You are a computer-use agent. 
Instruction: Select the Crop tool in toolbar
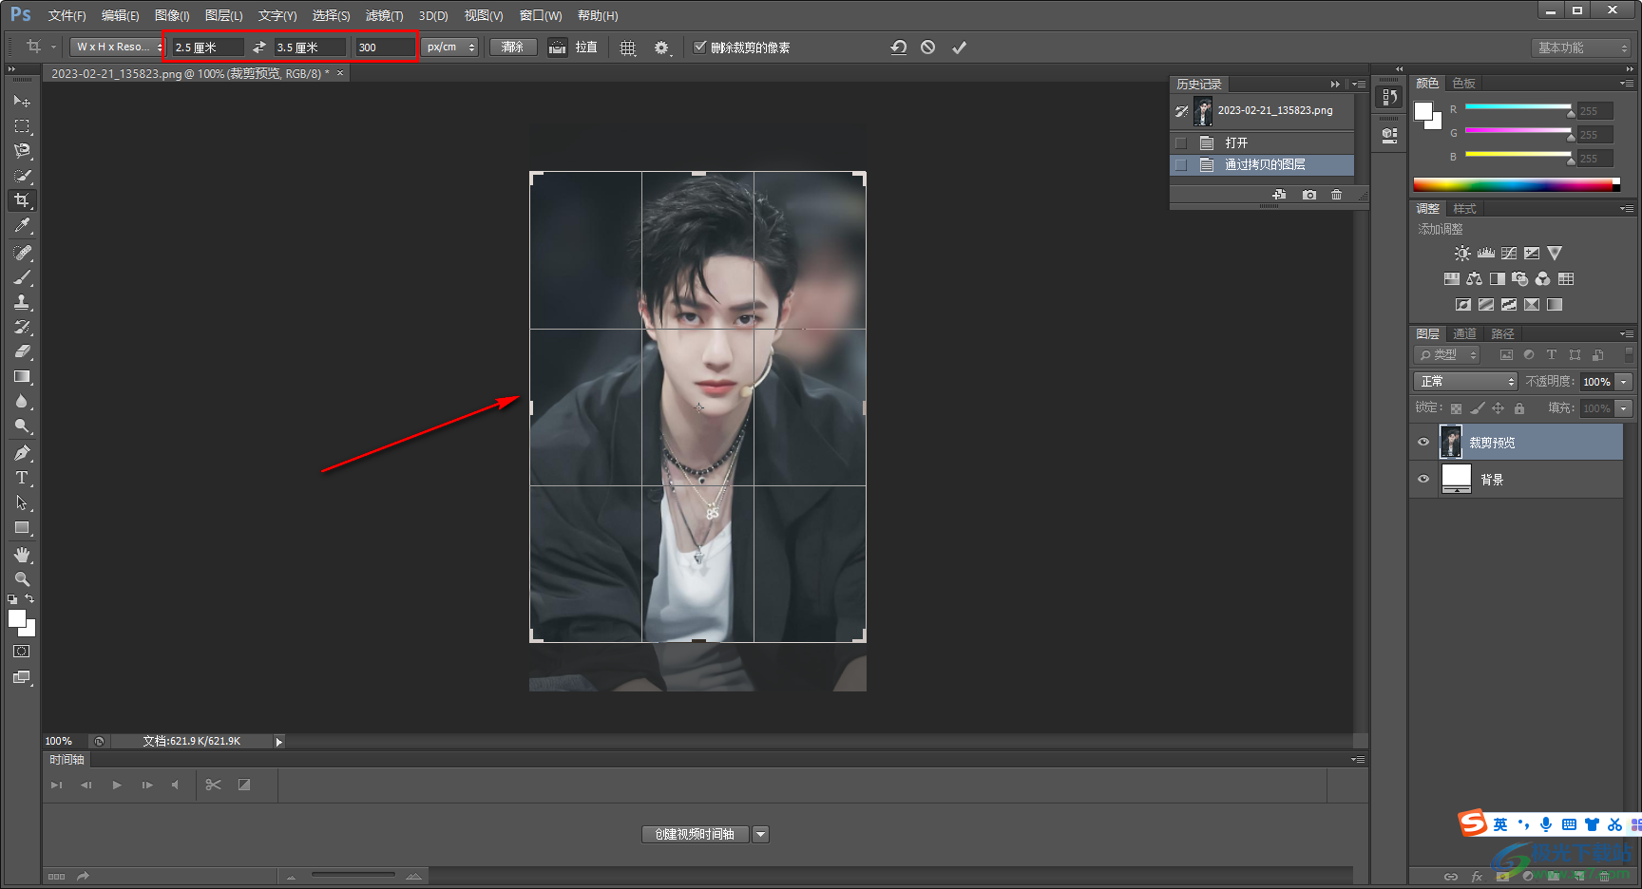[x=22, y=200]
